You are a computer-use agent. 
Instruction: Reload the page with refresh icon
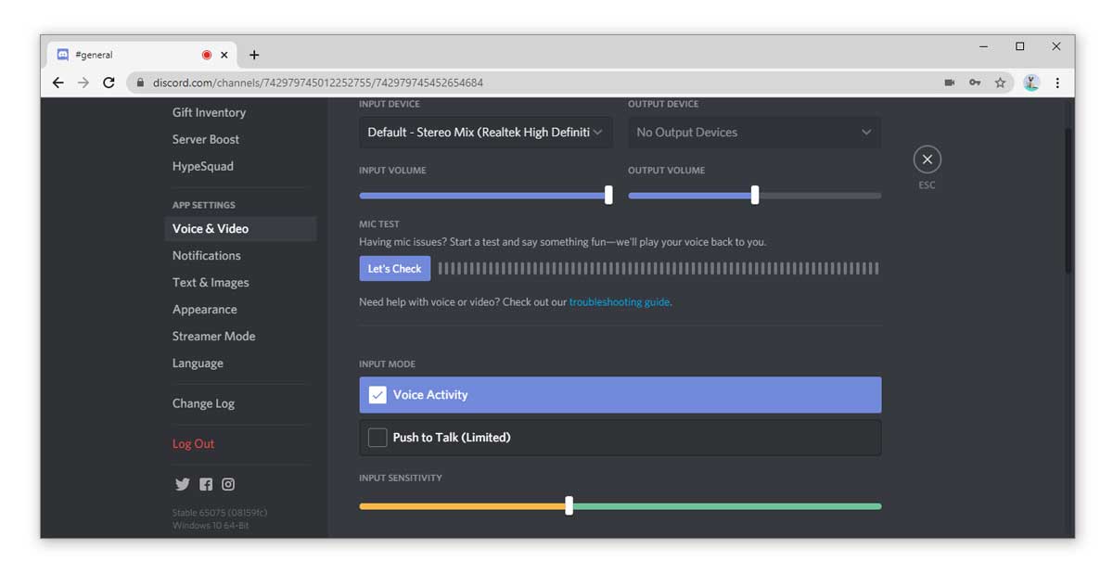coord(109,83)
